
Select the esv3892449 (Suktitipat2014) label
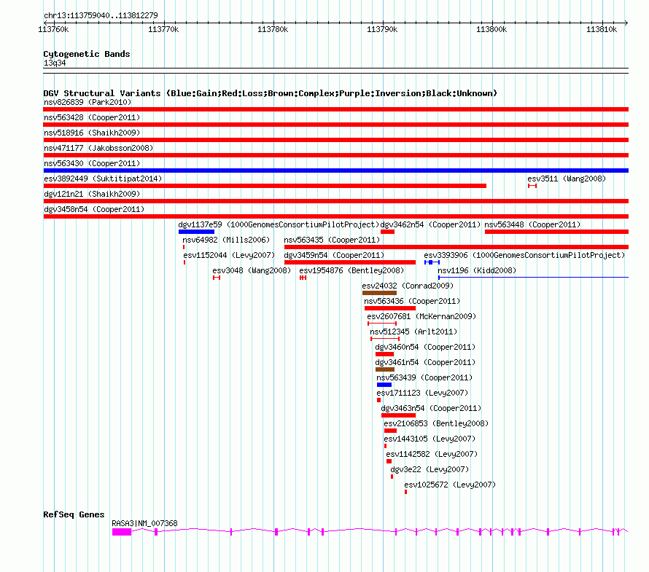[103, 179]
